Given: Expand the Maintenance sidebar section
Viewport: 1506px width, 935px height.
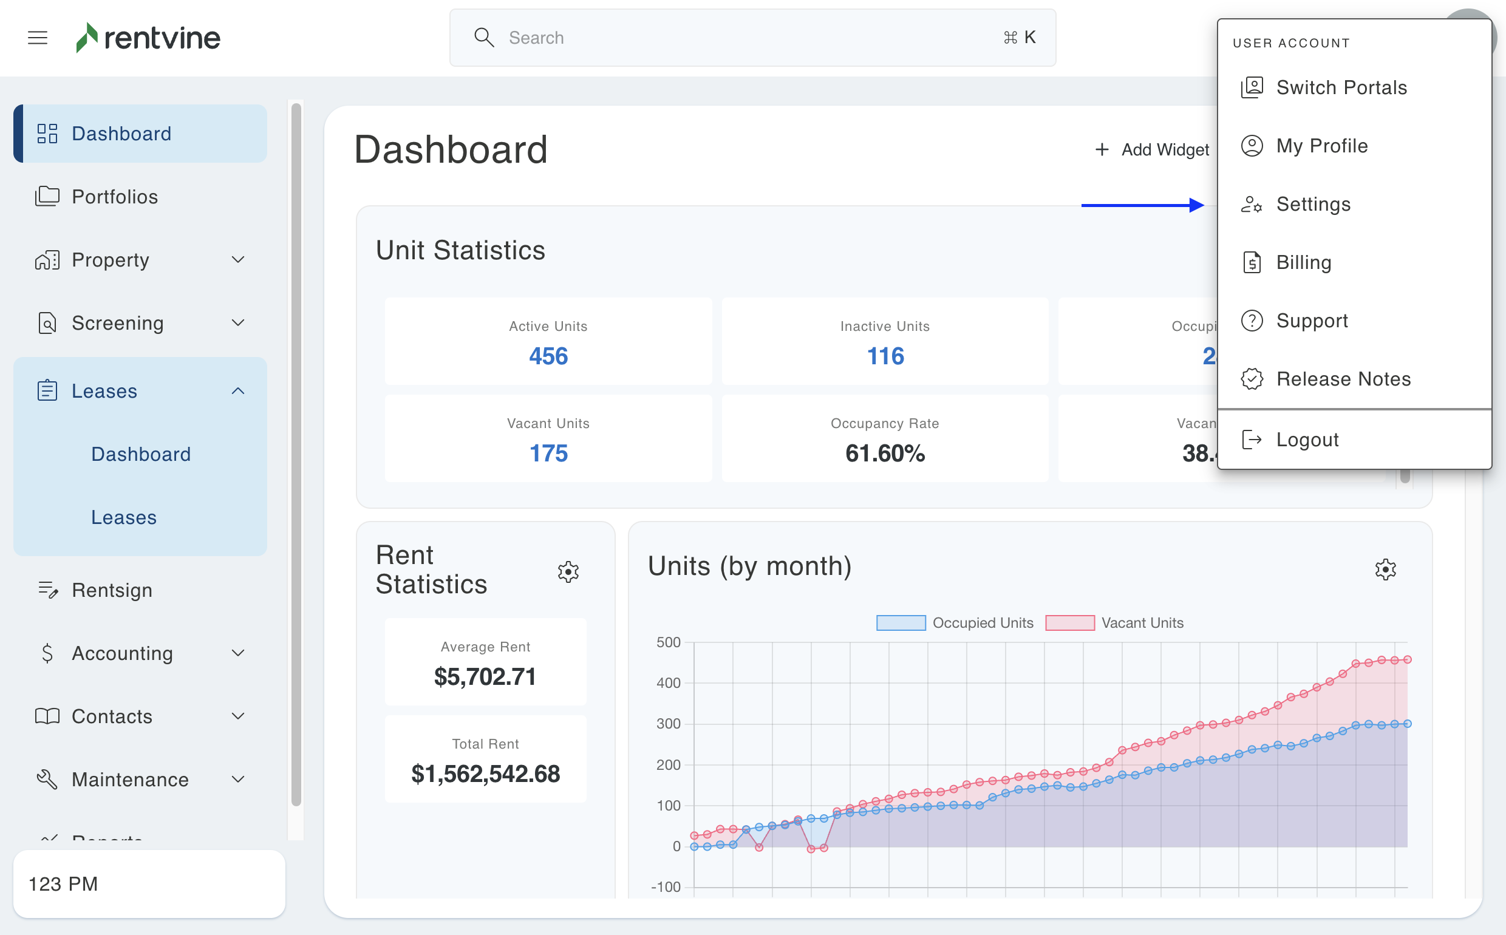Looking at the screenshot, I should click(x=237, y=779).
